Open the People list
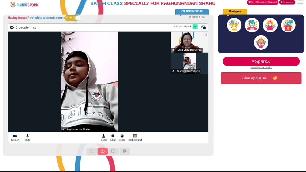This screenshot has width=306, height=172. 103,137
